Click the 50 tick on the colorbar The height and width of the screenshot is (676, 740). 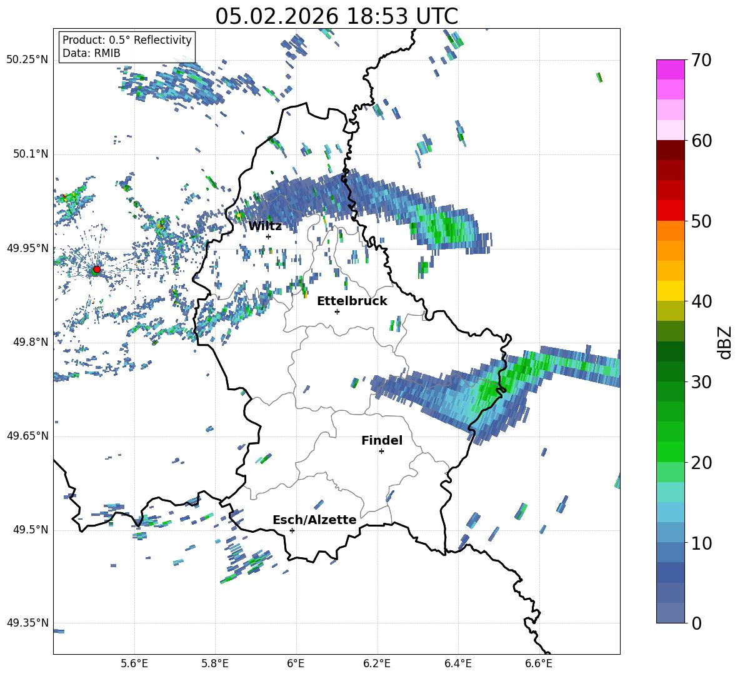tap(701, 221)
